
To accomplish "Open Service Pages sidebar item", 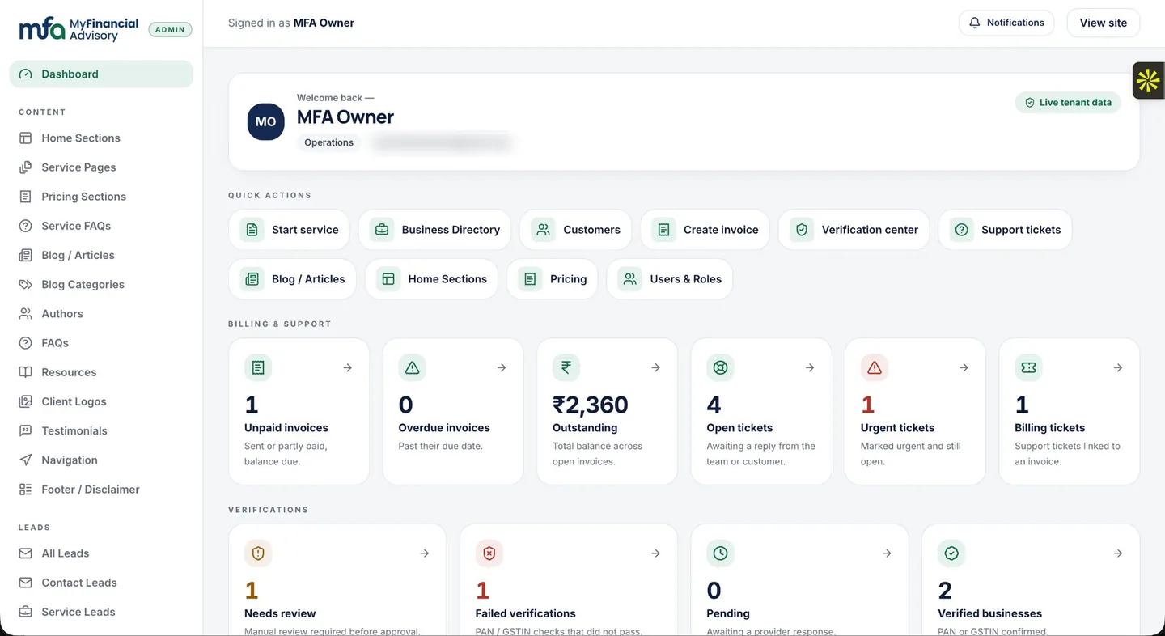I will (x=101, y=167).
